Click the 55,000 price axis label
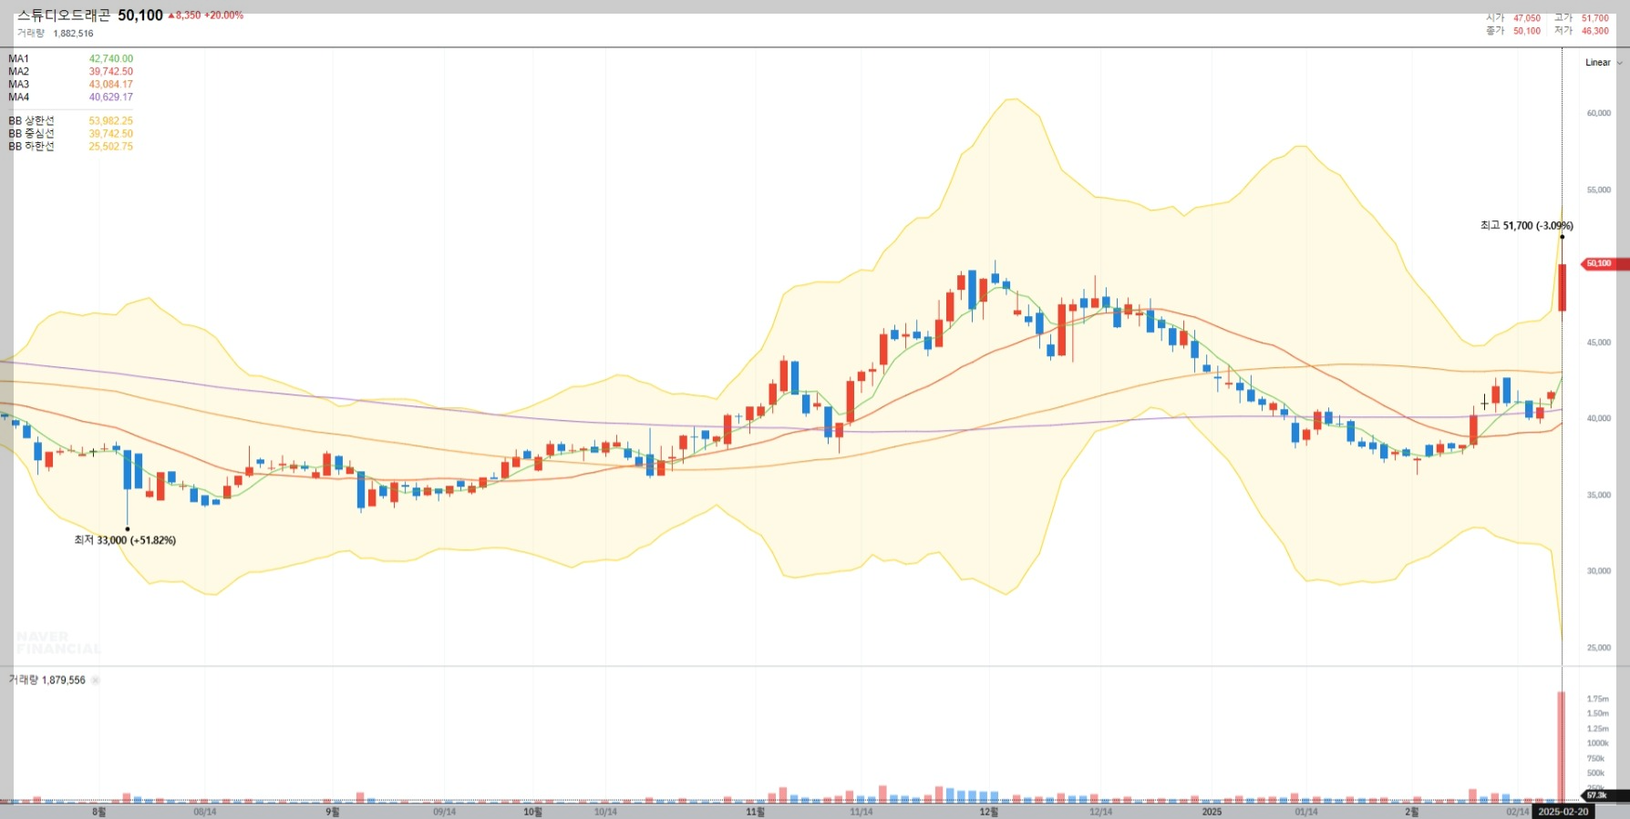This screenshot has height=819, width=1630. pos(1599,190)
